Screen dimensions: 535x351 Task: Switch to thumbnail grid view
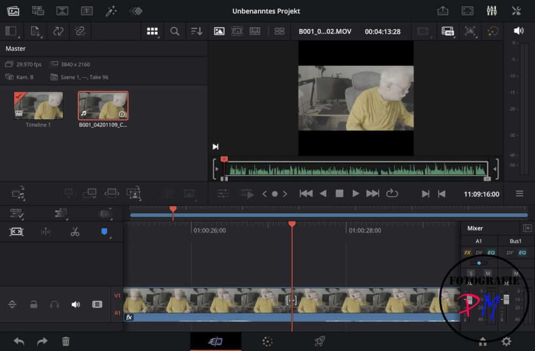(152, 32)
